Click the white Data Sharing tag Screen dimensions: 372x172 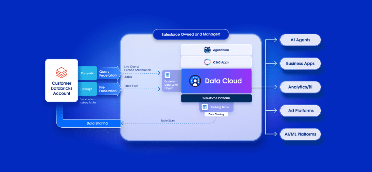(216, 114)
